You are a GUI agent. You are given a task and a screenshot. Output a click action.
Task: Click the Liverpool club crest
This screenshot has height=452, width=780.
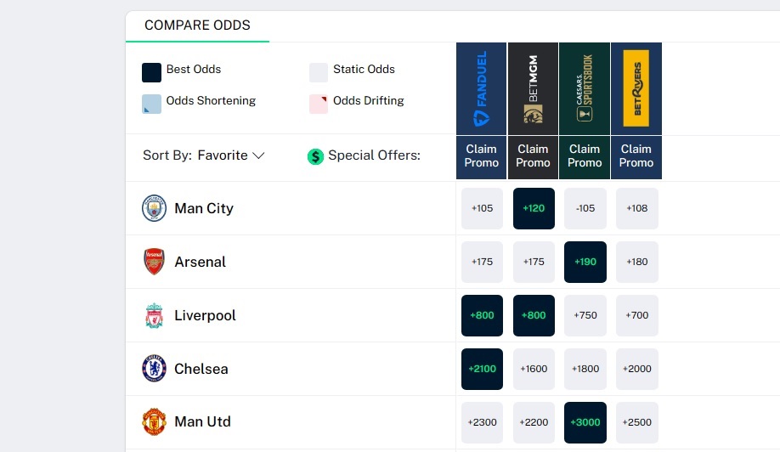[x=154, y=315]
